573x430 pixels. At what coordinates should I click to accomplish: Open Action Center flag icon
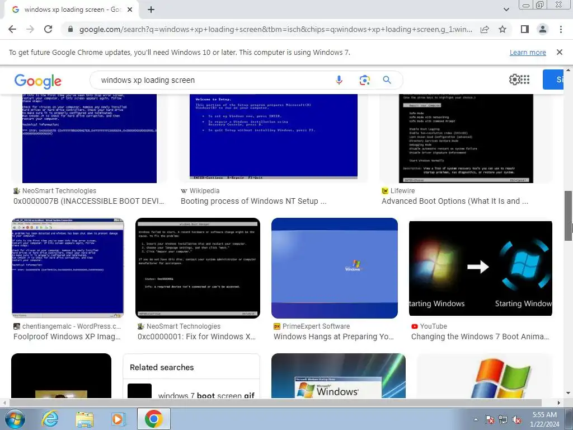490,420
